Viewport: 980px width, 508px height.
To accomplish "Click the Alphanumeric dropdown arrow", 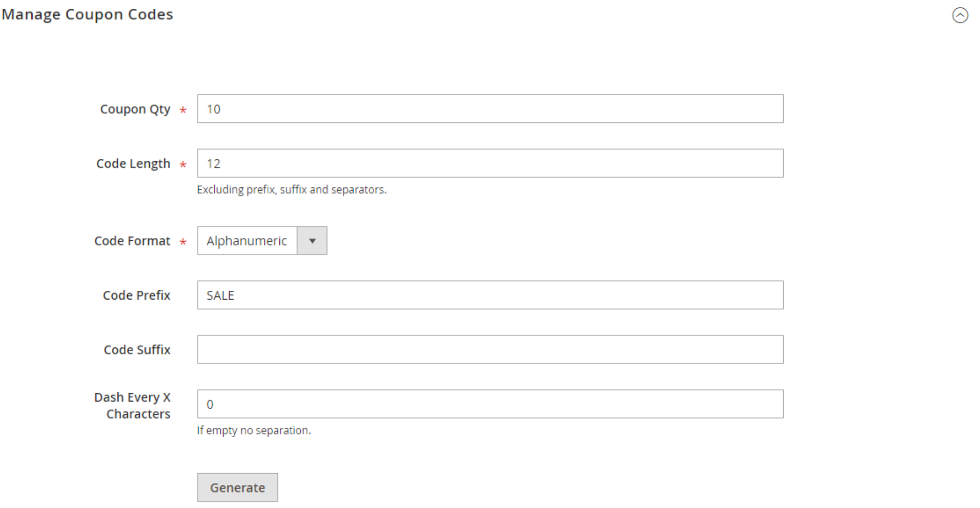I will pyautogui.click(x=312, y=241).
